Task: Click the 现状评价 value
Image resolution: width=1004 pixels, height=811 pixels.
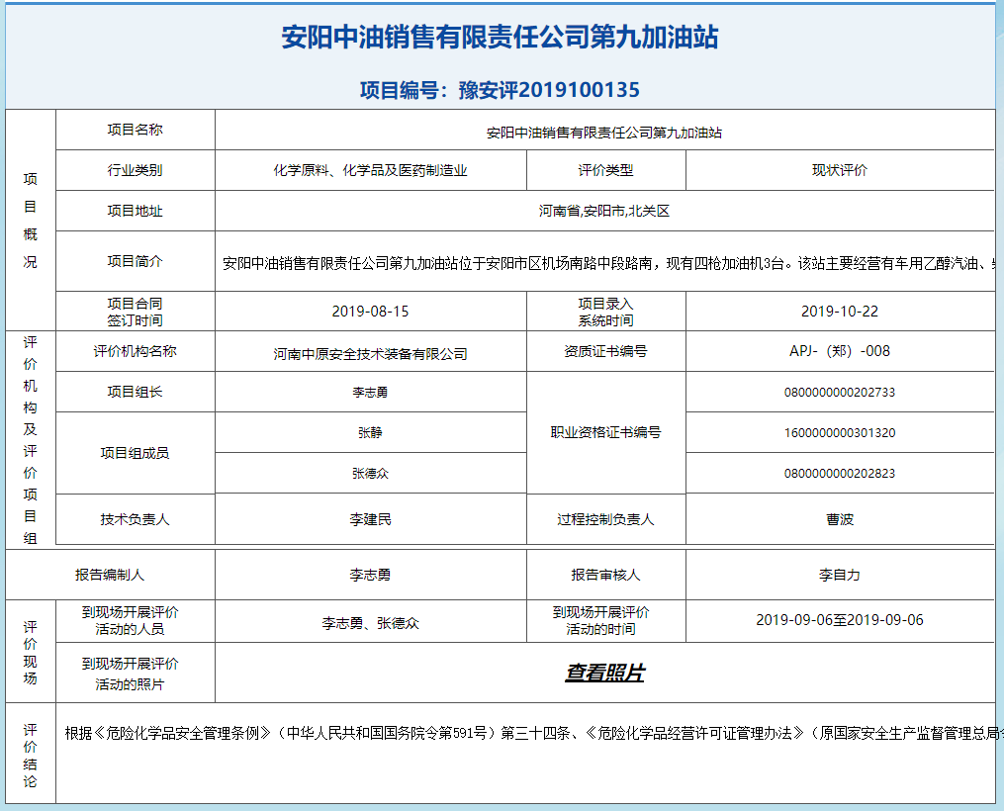Action: (x=840, y=170)
